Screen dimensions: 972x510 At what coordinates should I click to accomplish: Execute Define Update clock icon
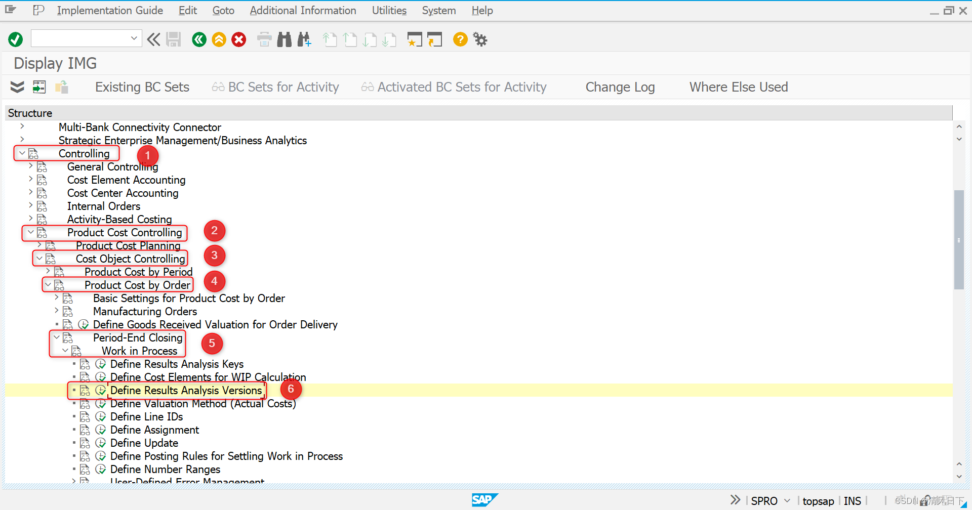[x=101, y=443]
